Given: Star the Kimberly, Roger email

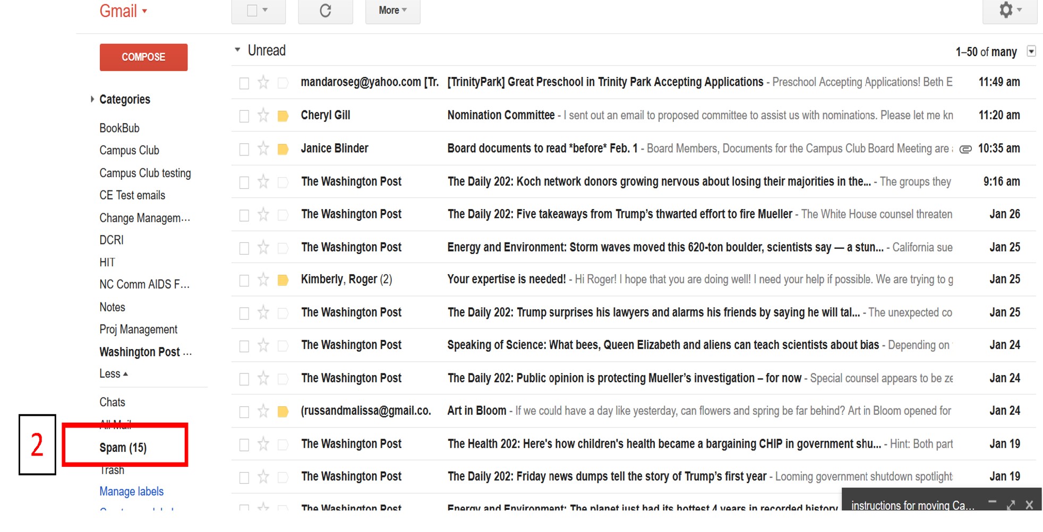Looking at the screenshot, I should (263, 280).
